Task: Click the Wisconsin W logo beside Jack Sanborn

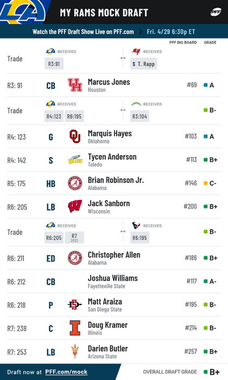Action: tap(75, 206)
